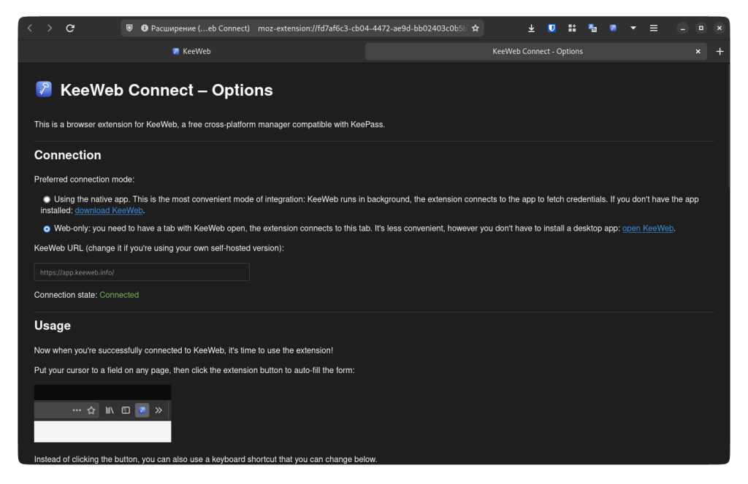
Task: Close the browser window
Action: click(x=720, y=28)
